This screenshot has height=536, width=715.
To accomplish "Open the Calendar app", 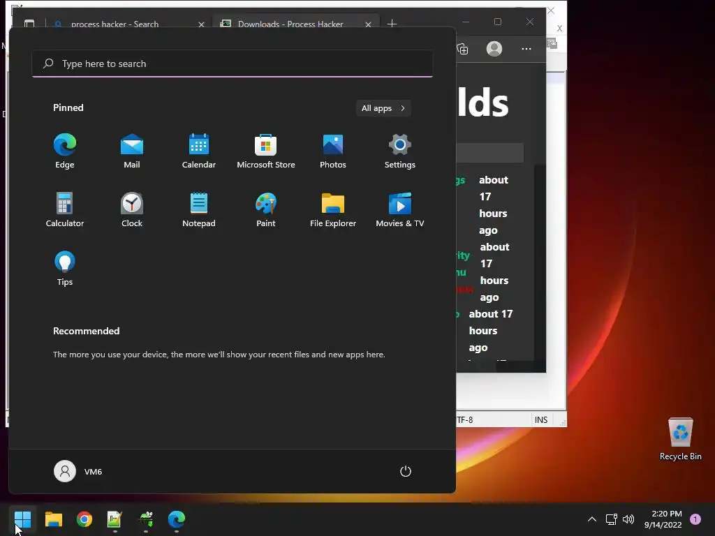I will coord(199,151).
